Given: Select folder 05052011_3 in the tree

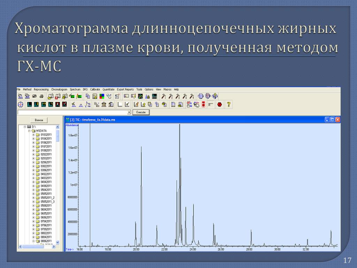Looking at the screenshot, I should tap(47, 202).
